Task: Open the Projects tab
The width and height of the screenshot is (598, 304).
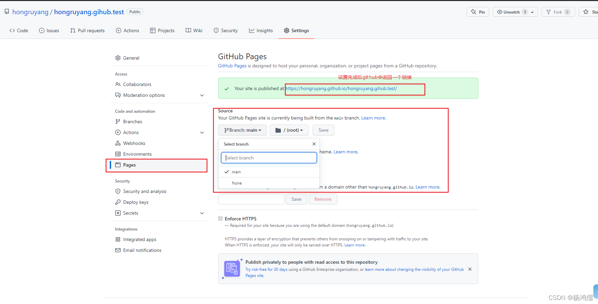Action: (x=162, y=30)
